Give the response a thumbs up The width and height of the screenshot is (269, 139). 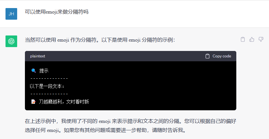point(252,39)
